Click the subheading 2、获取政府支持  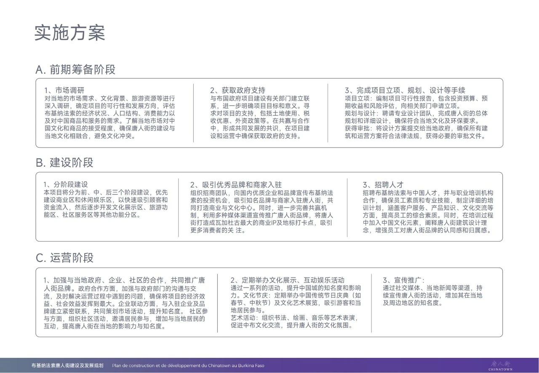(x=238, y=91)
